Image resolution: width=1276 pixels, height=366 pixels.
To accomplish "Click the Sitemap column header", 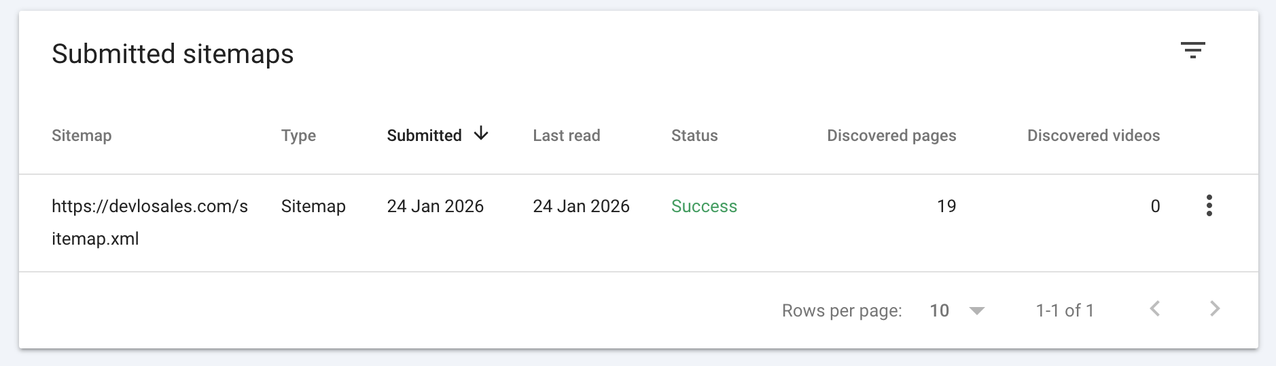I will tap(82, 136).
